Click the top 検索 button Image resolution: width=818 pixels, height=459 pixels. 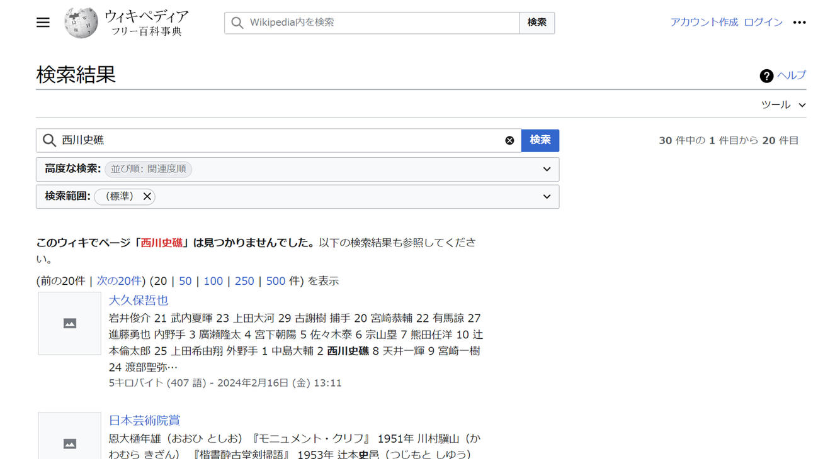537,23
